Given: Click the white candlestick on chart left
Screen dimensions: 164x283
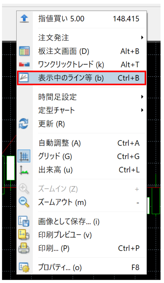Looking at the screenshot, I should 11,168.
